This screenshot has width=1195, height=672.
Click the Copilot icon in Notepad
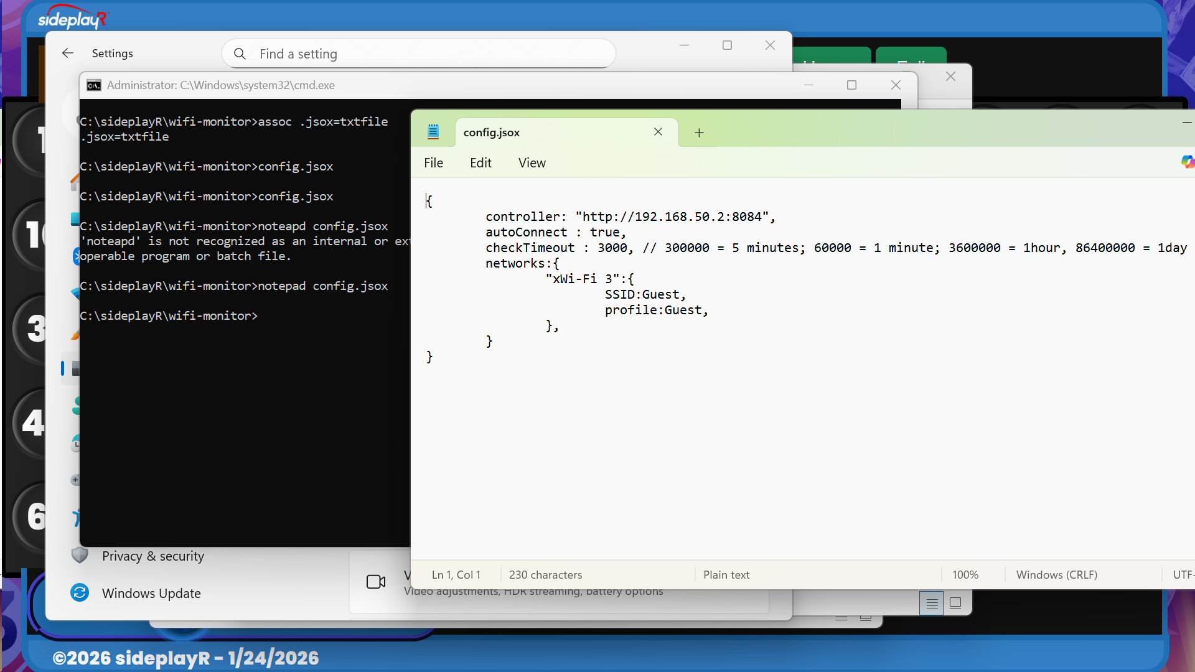(x=1187, y=162)
